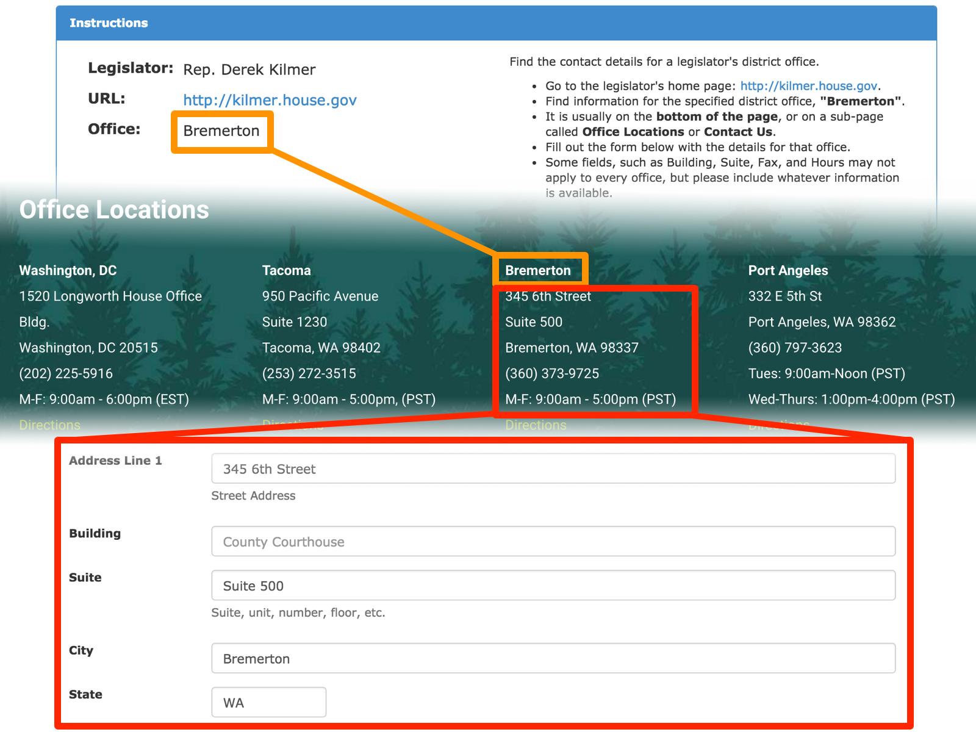Viewport: 976px width, 732px height.
Task: Select 'Bremerton, WA 98337' address line
Action: pos(572,348)
